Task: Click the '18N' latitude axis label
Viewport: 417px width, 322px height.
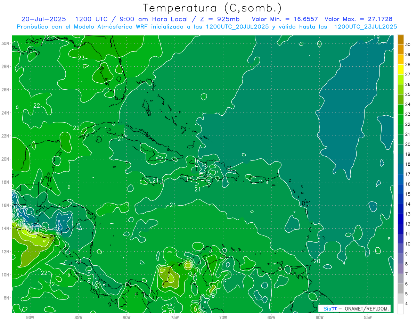Action: pyautogui.click(x=6, y=182)
